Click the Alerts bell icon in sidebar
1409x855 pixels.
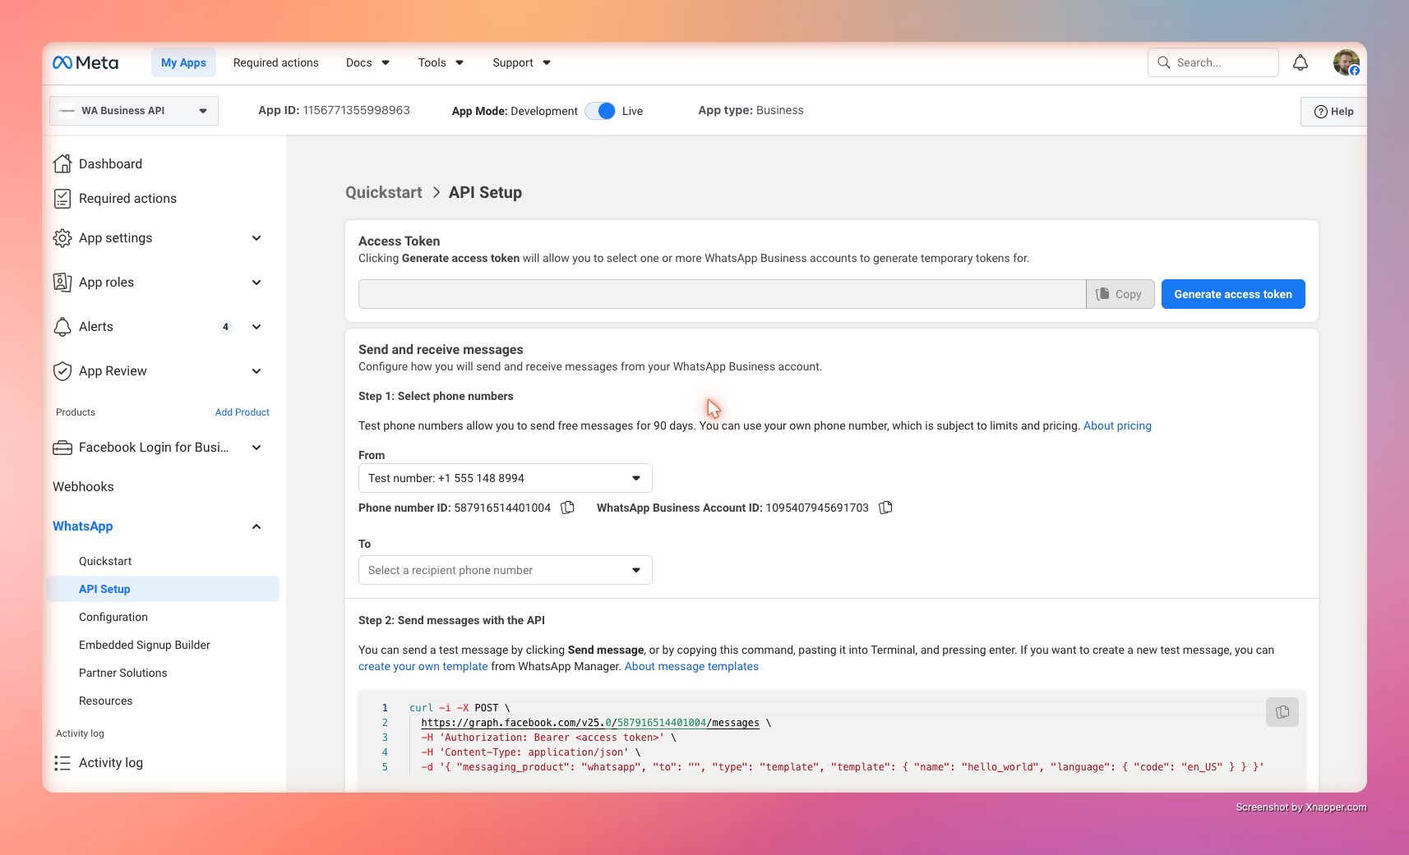point(62,326)
